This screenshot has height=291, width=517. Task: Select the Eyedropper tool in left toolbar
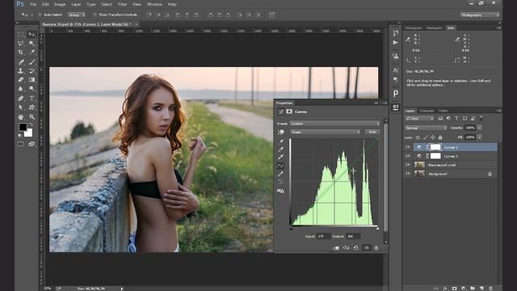(32, 52)
